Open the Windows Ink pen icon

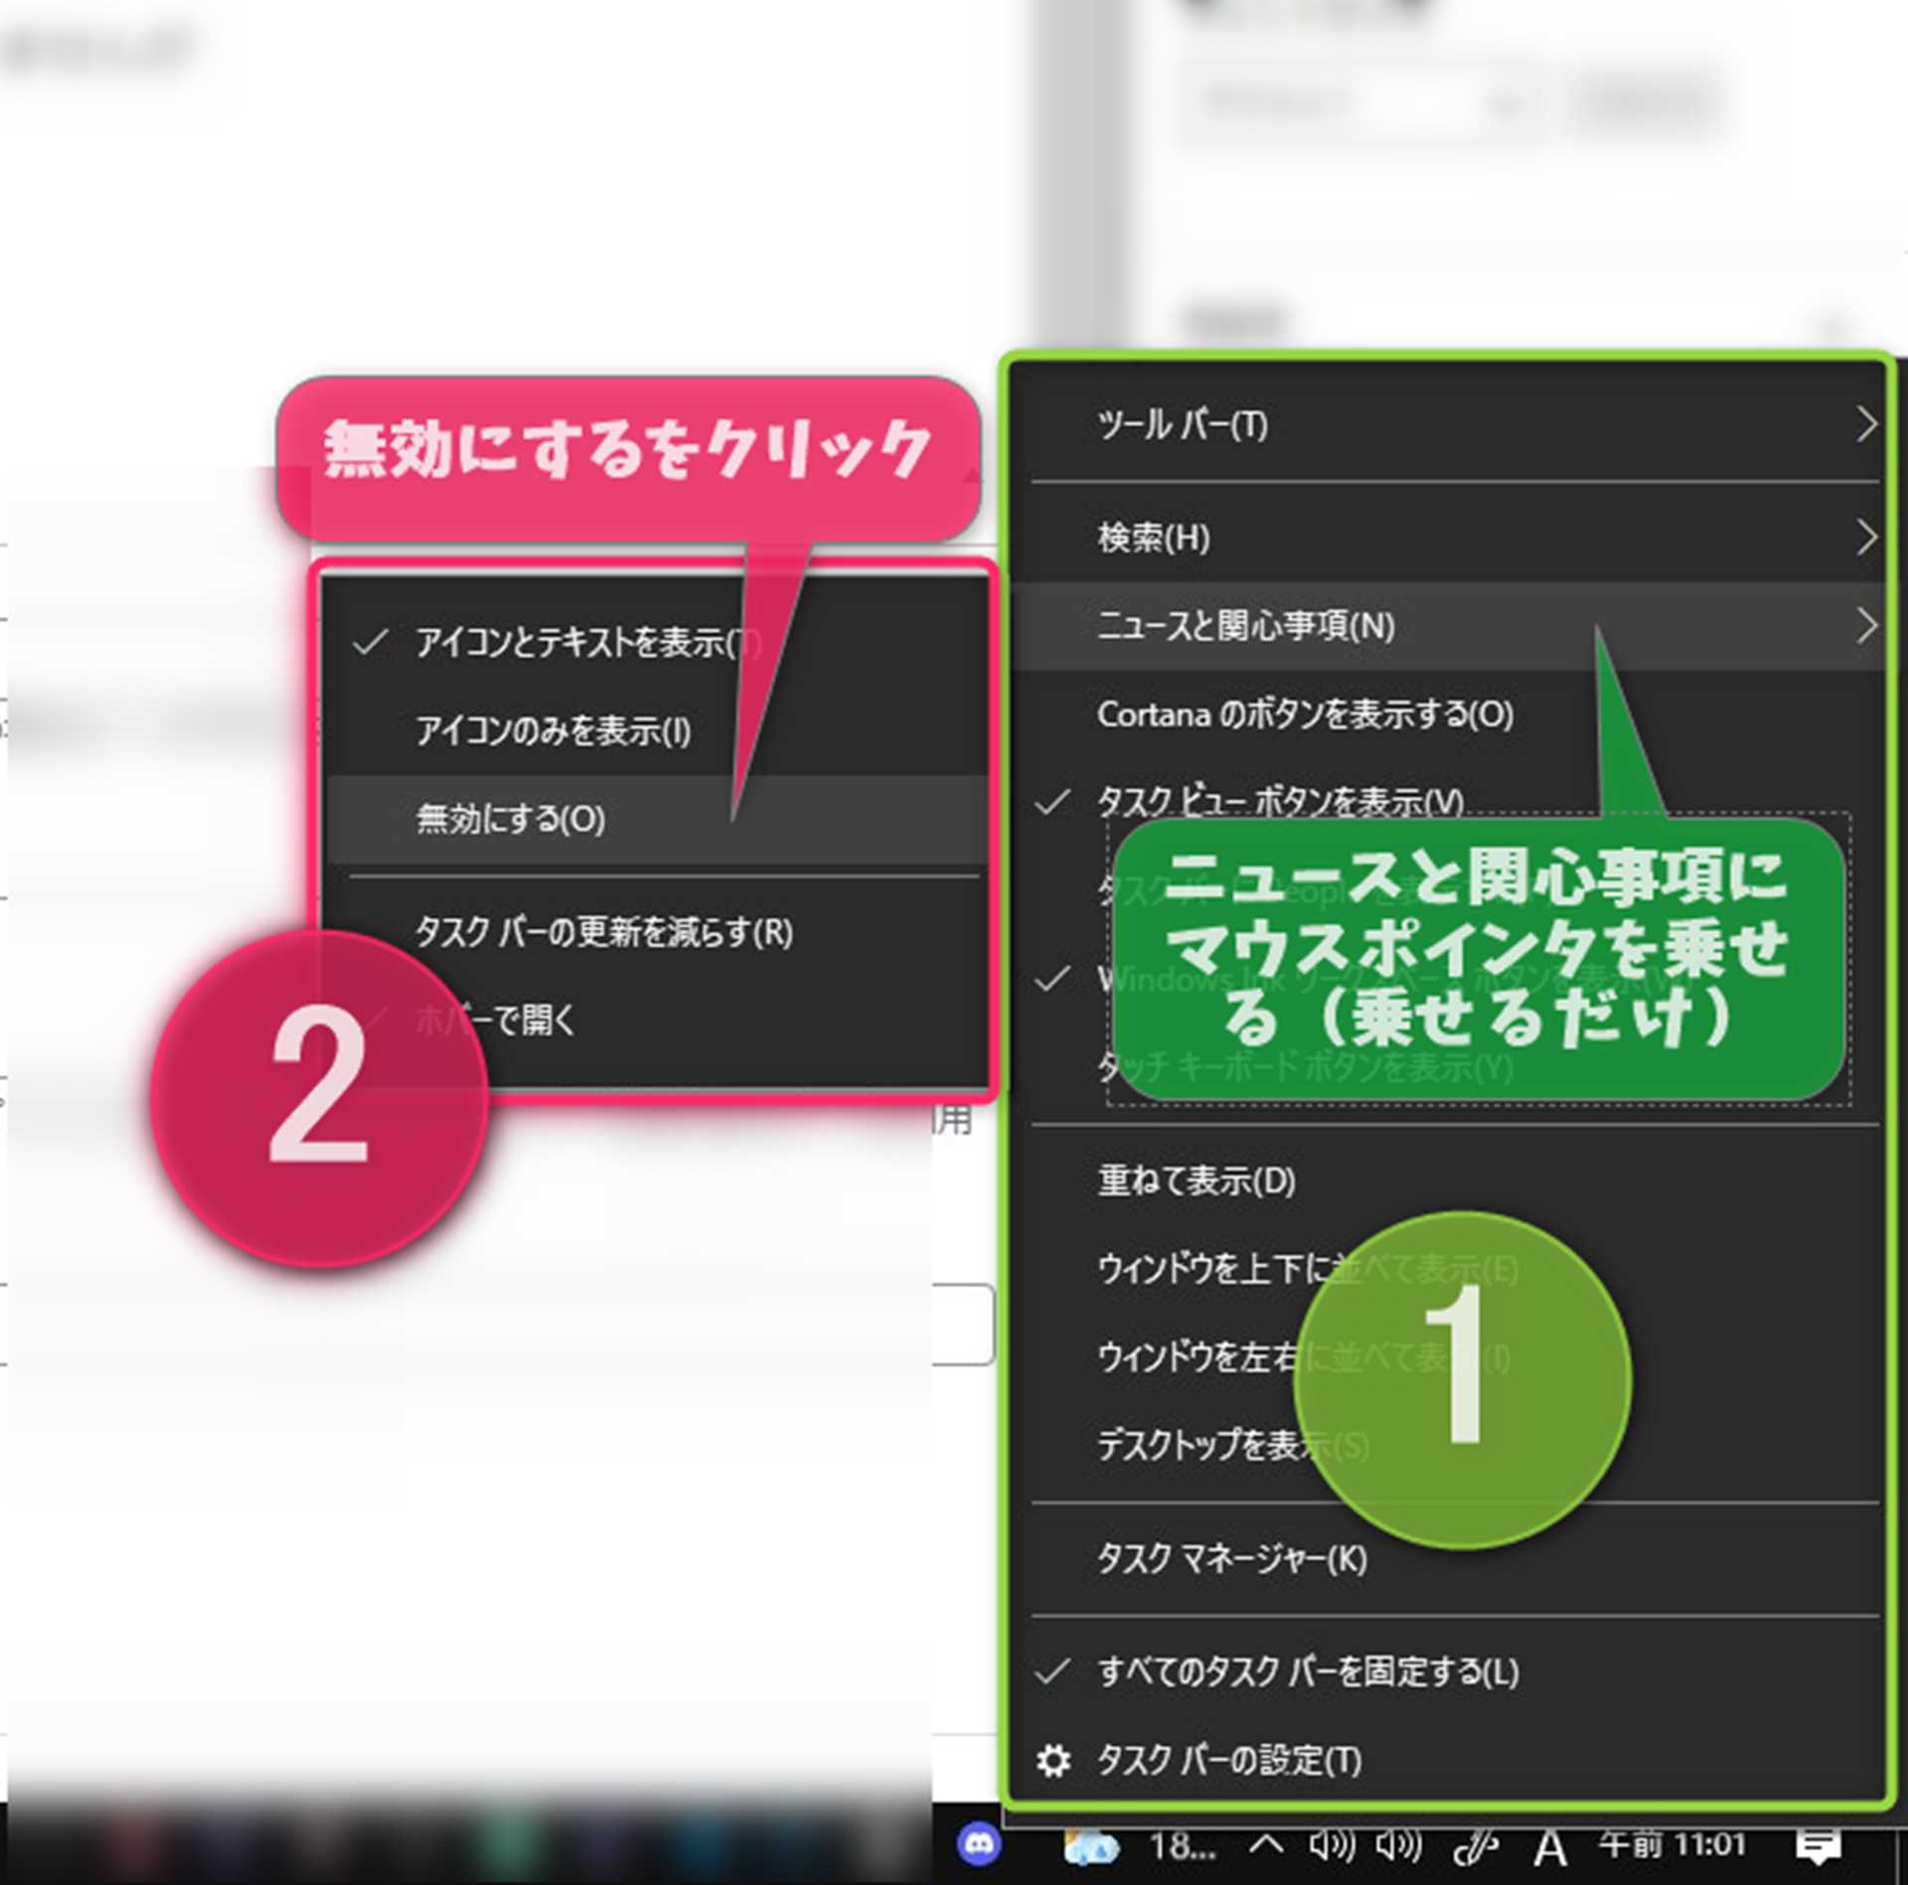point(1475,1847)
